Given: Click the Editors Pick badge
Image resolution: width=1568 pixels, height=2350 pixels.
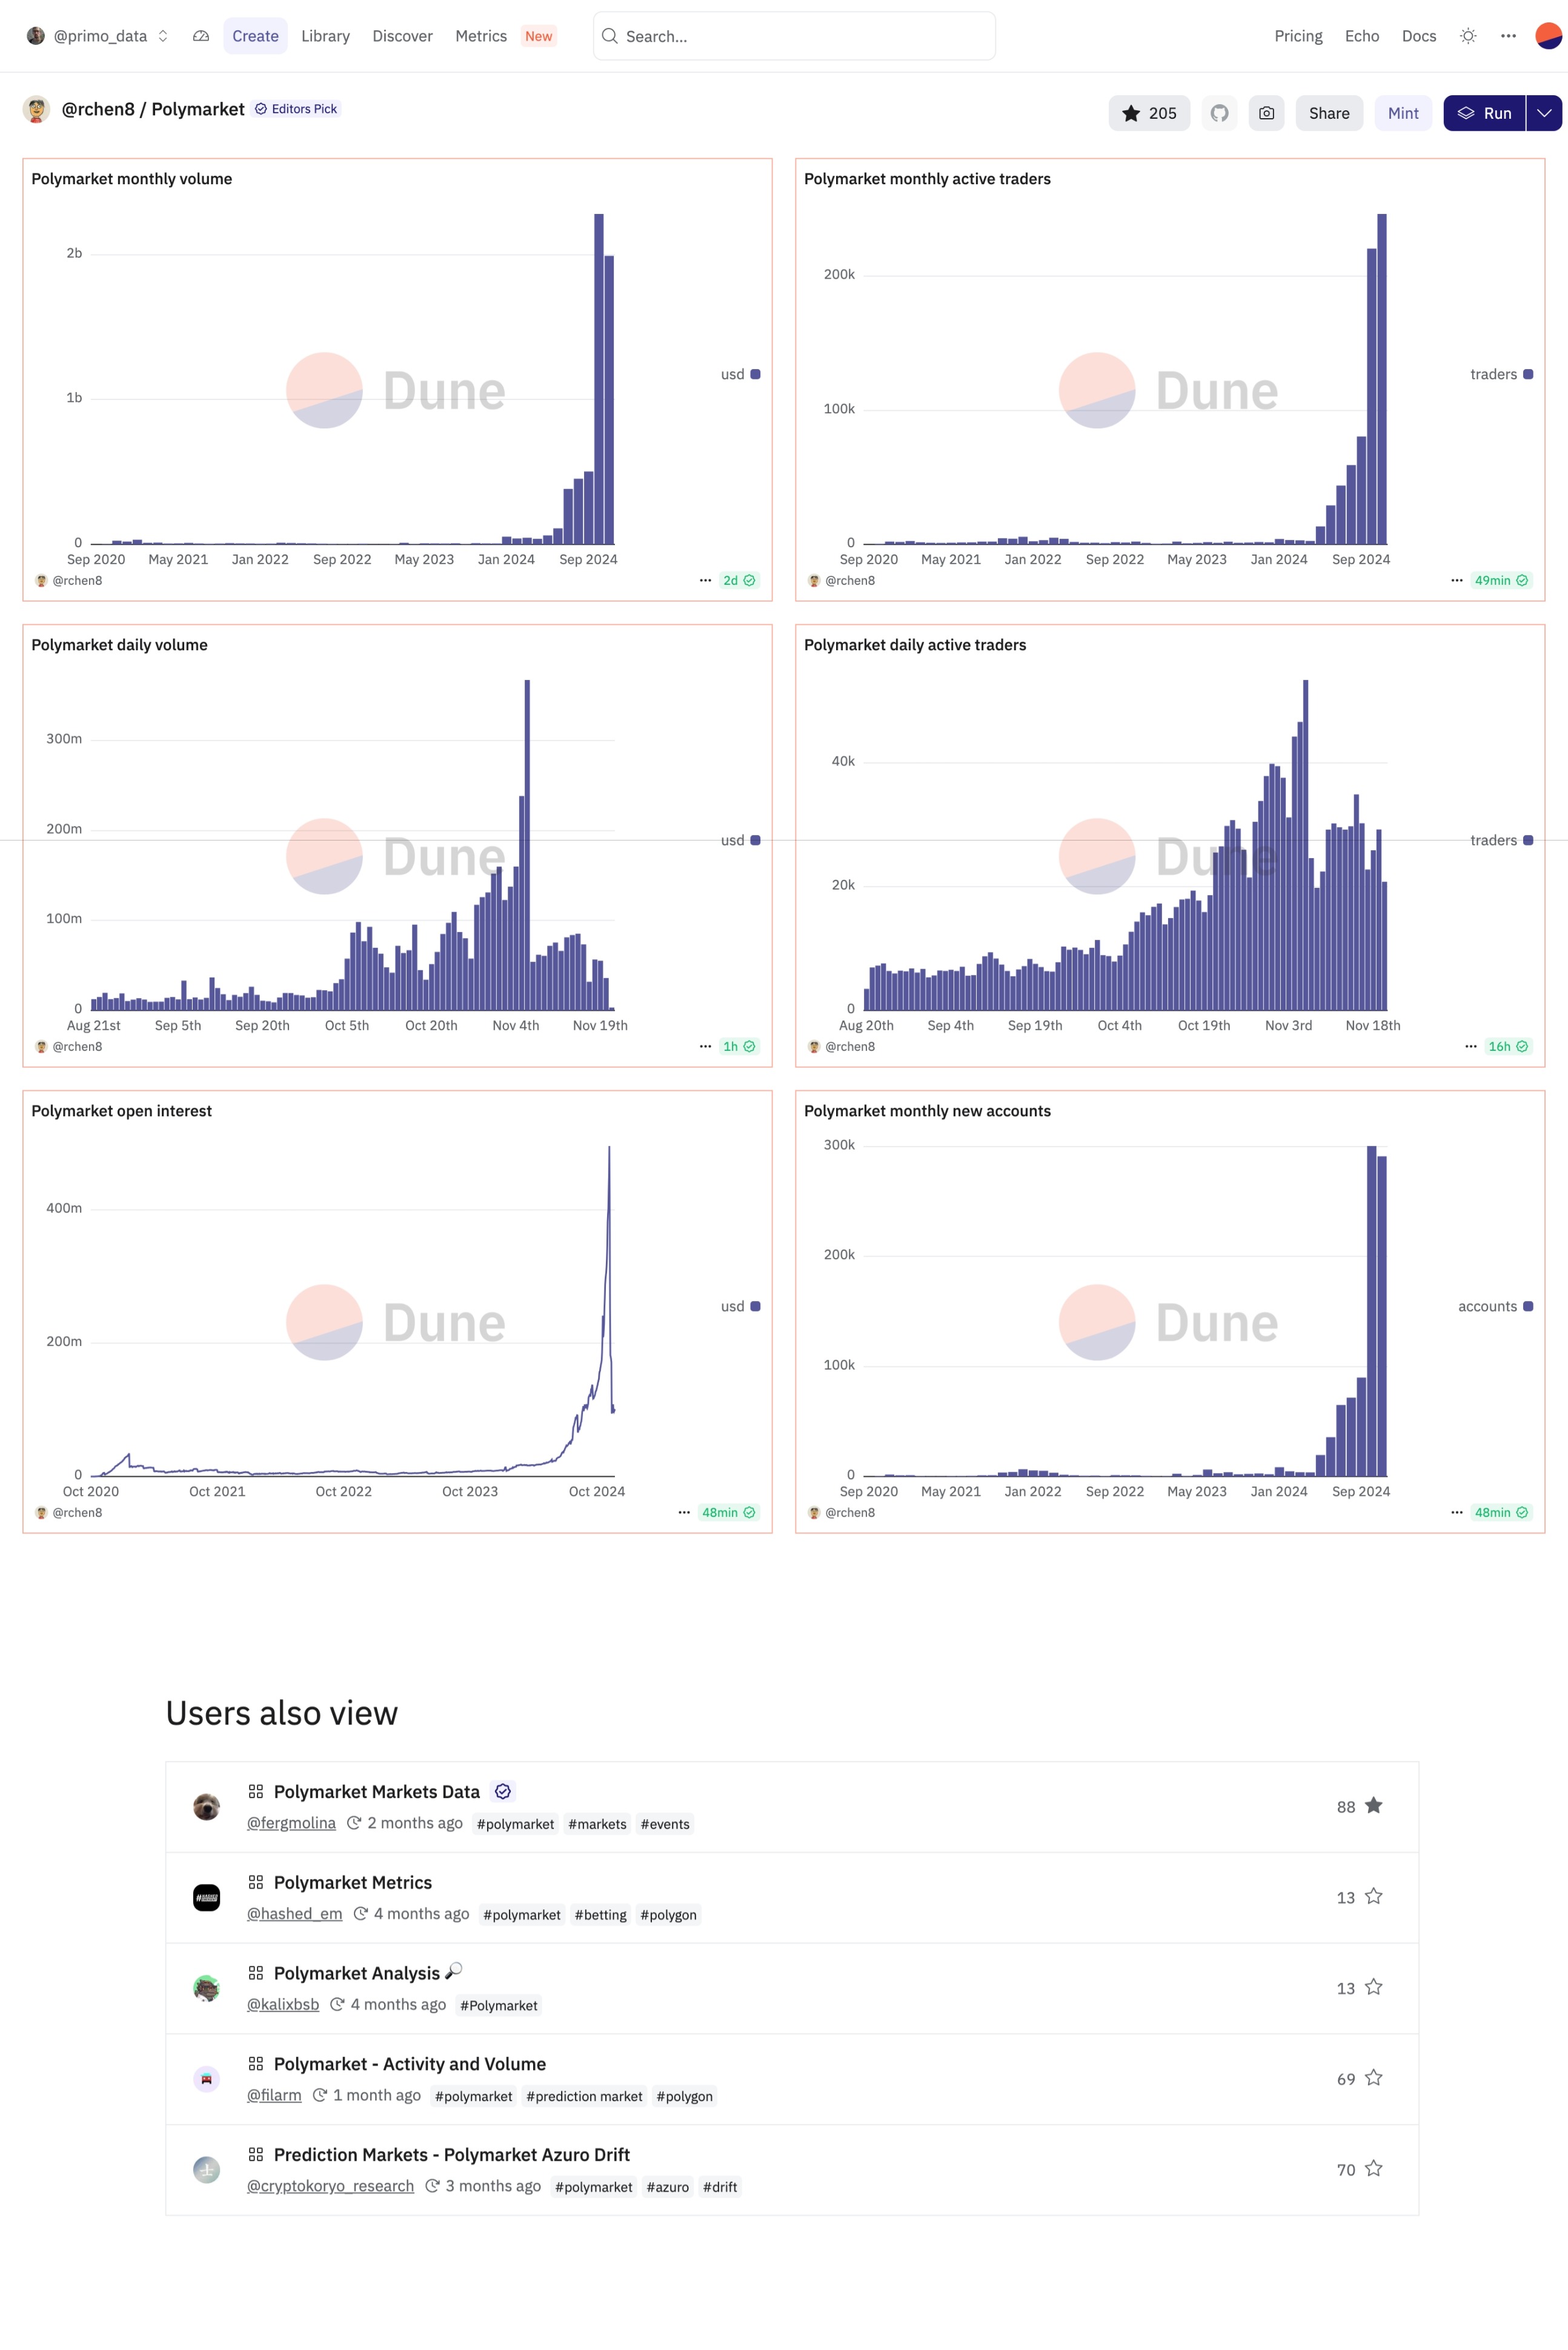Looking at the screenshot, I should (296, 109).
